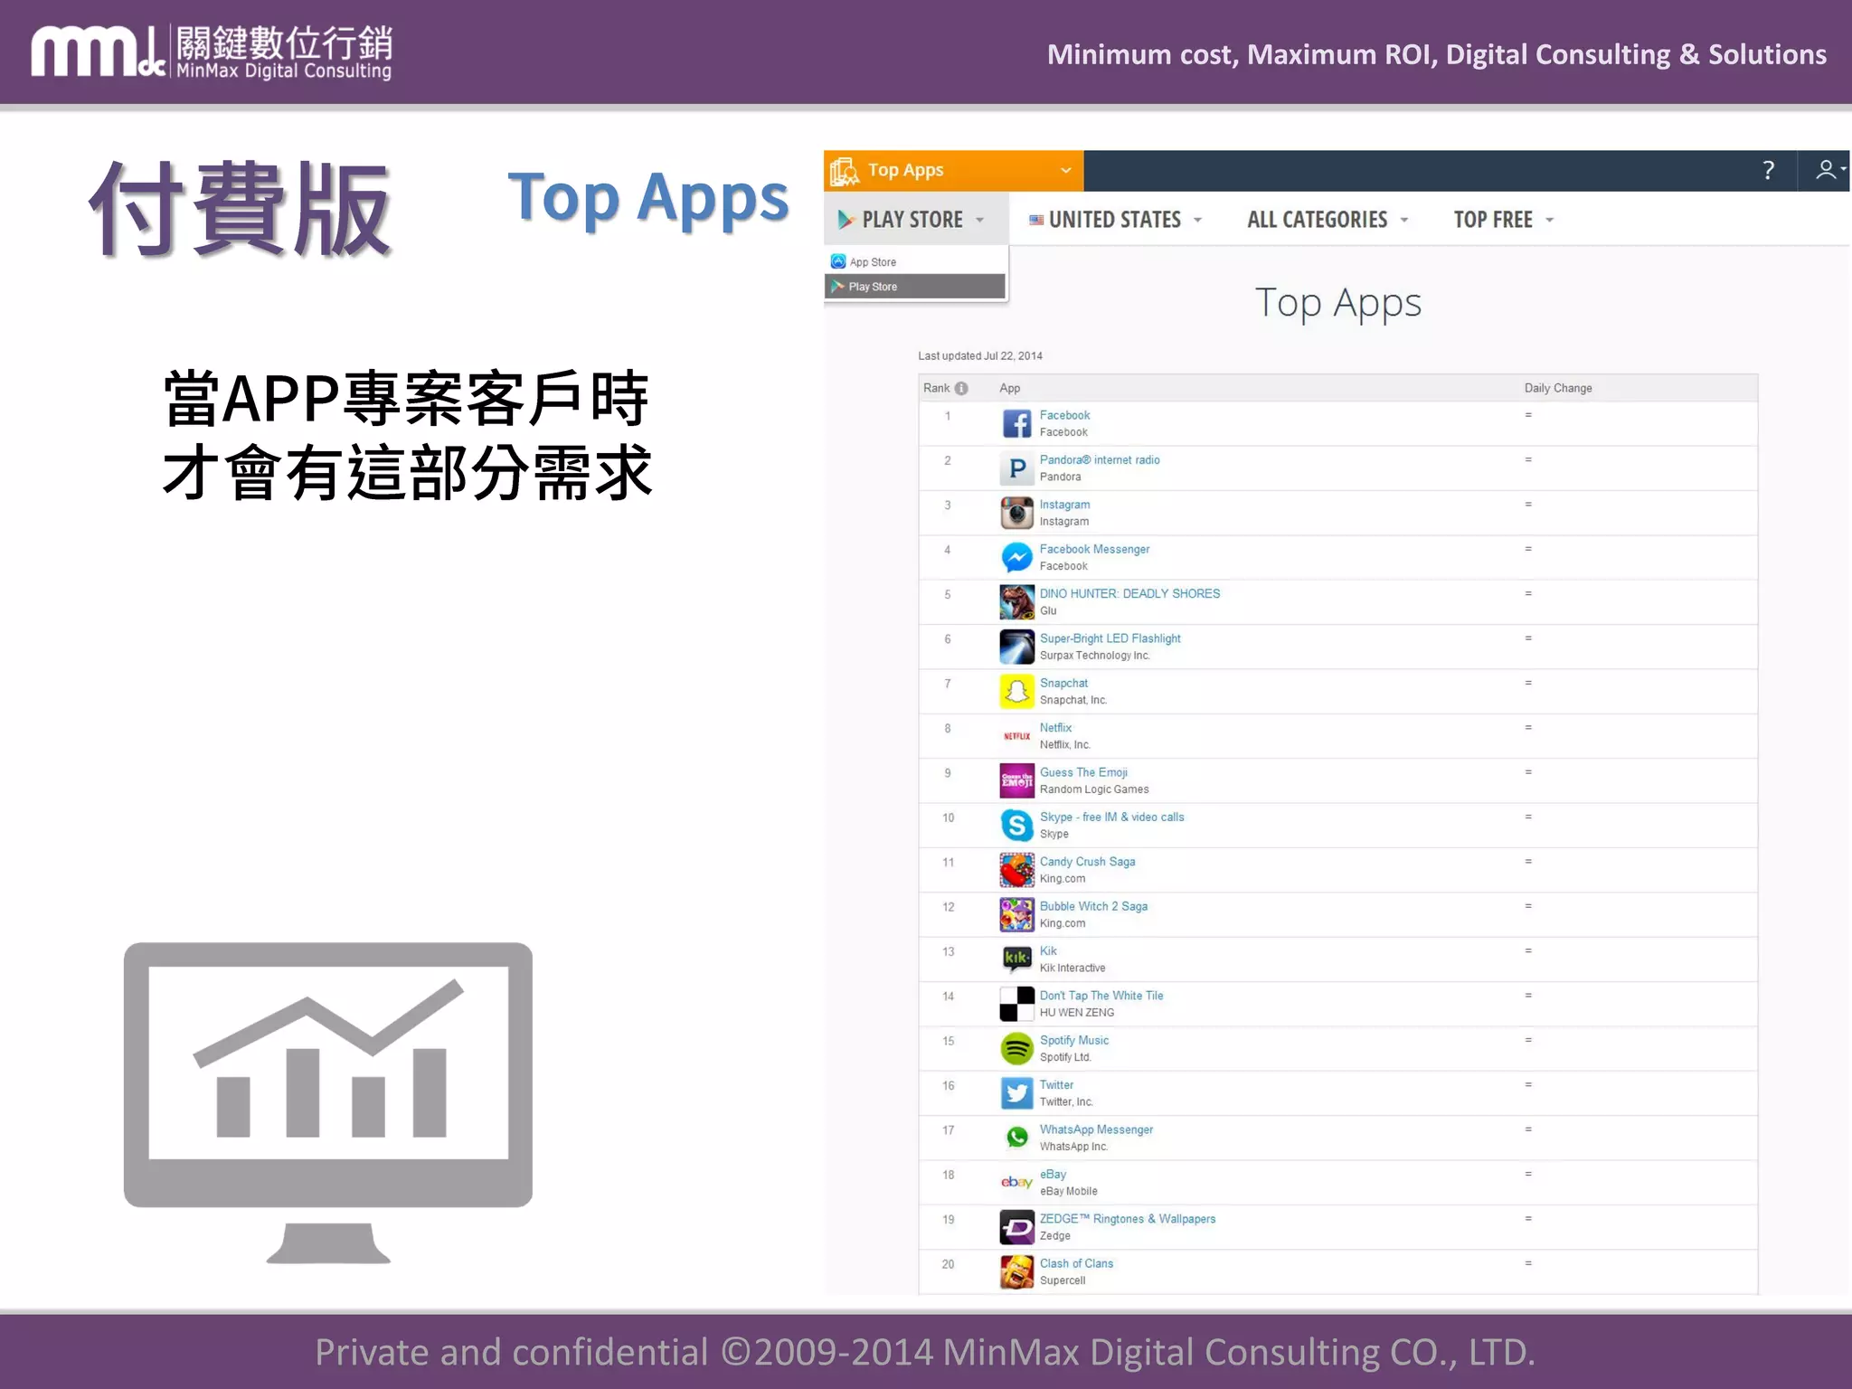Click the WhatsApp Messenger app icon

pos(1016,1138)
